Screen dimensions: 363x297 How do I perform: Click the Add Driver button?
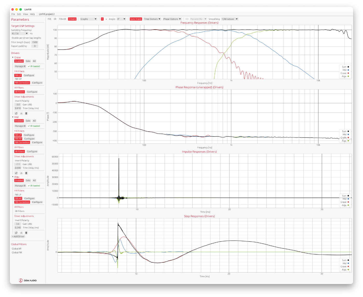click(x=18, y=237)
